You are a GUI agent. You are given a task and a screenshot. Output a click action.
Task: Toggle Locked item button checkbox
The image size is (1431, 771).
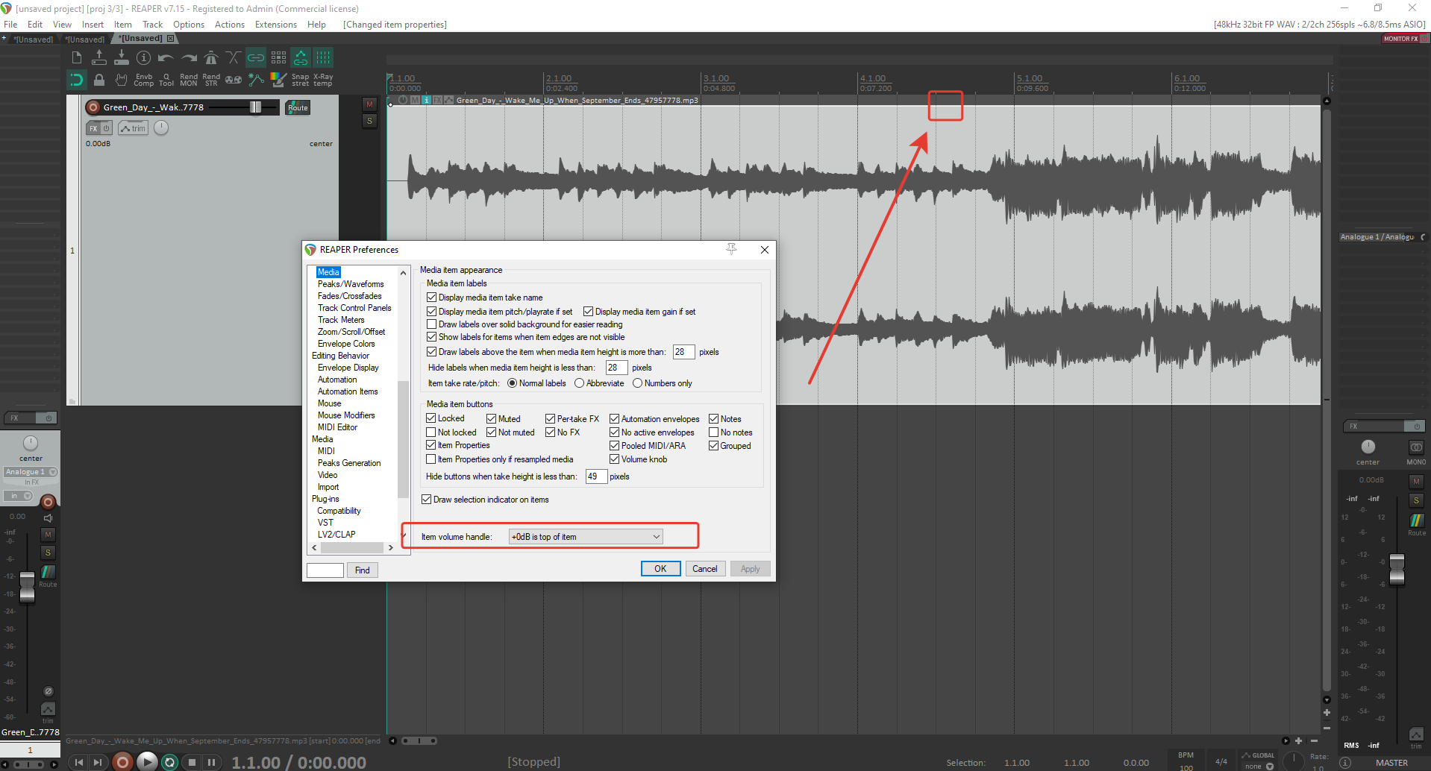click(x=430, y=418)
